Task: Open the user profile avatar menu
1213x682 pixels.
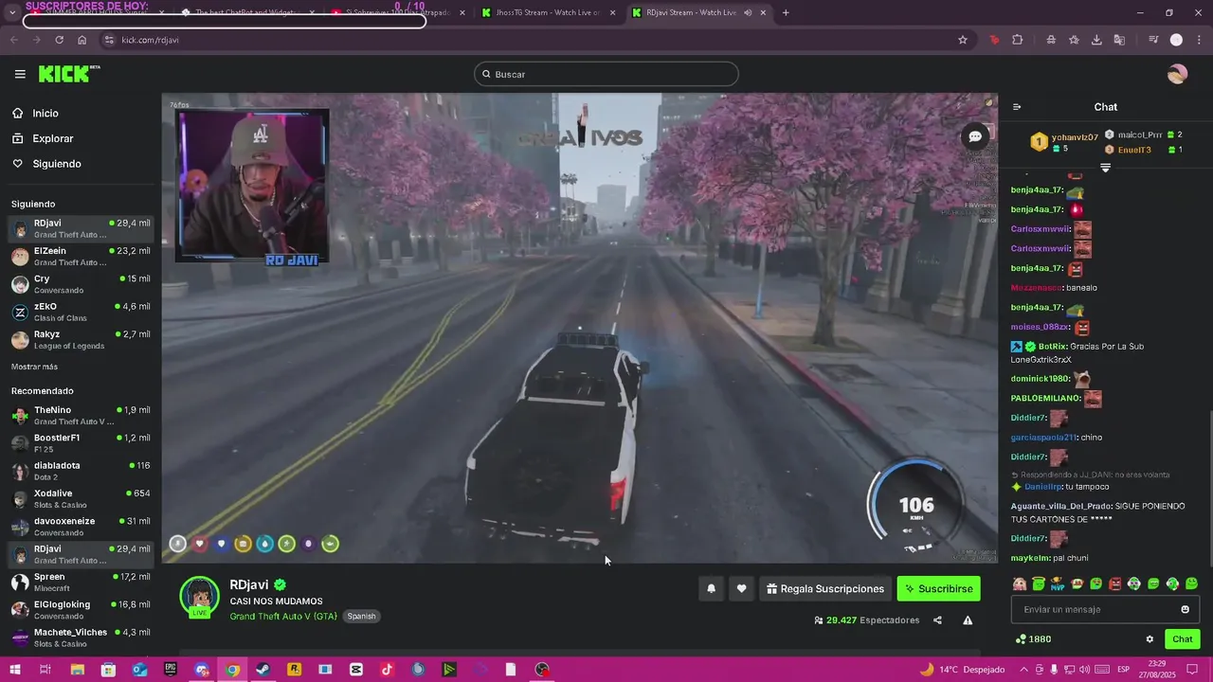Action: pyautogui.click(x=1177, y=74)
